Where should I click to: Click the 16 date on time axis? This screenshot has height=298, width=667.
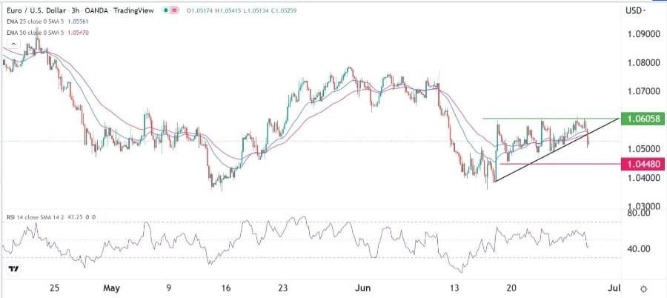[x=226, y=288]
